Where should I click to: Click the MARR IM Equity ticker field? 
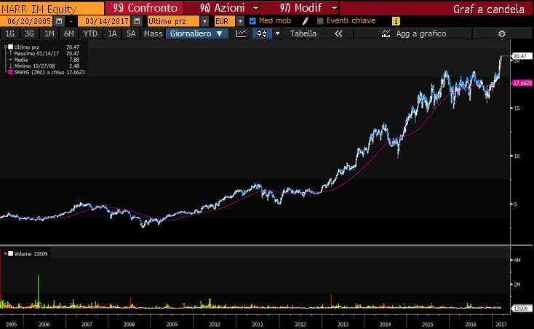click(52, 8)
